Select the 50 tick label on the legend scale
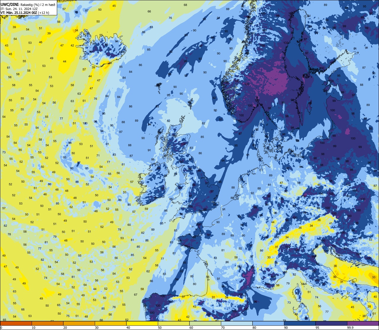 tap(160, 328)
